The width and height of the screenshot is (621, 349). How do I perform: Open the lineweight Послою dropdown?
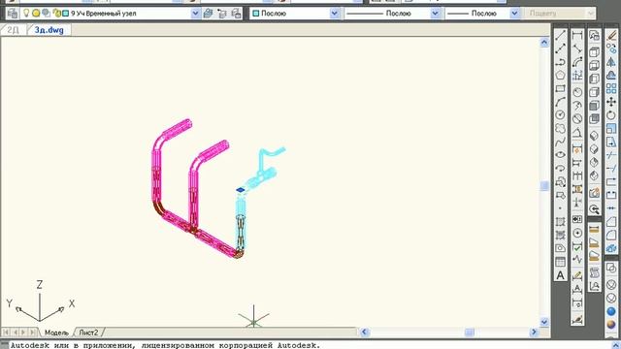click(514, 13)
